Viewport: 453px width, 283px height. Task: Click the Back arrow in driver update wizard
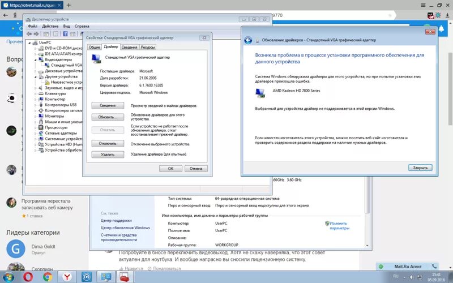click(x=248, y=40)
